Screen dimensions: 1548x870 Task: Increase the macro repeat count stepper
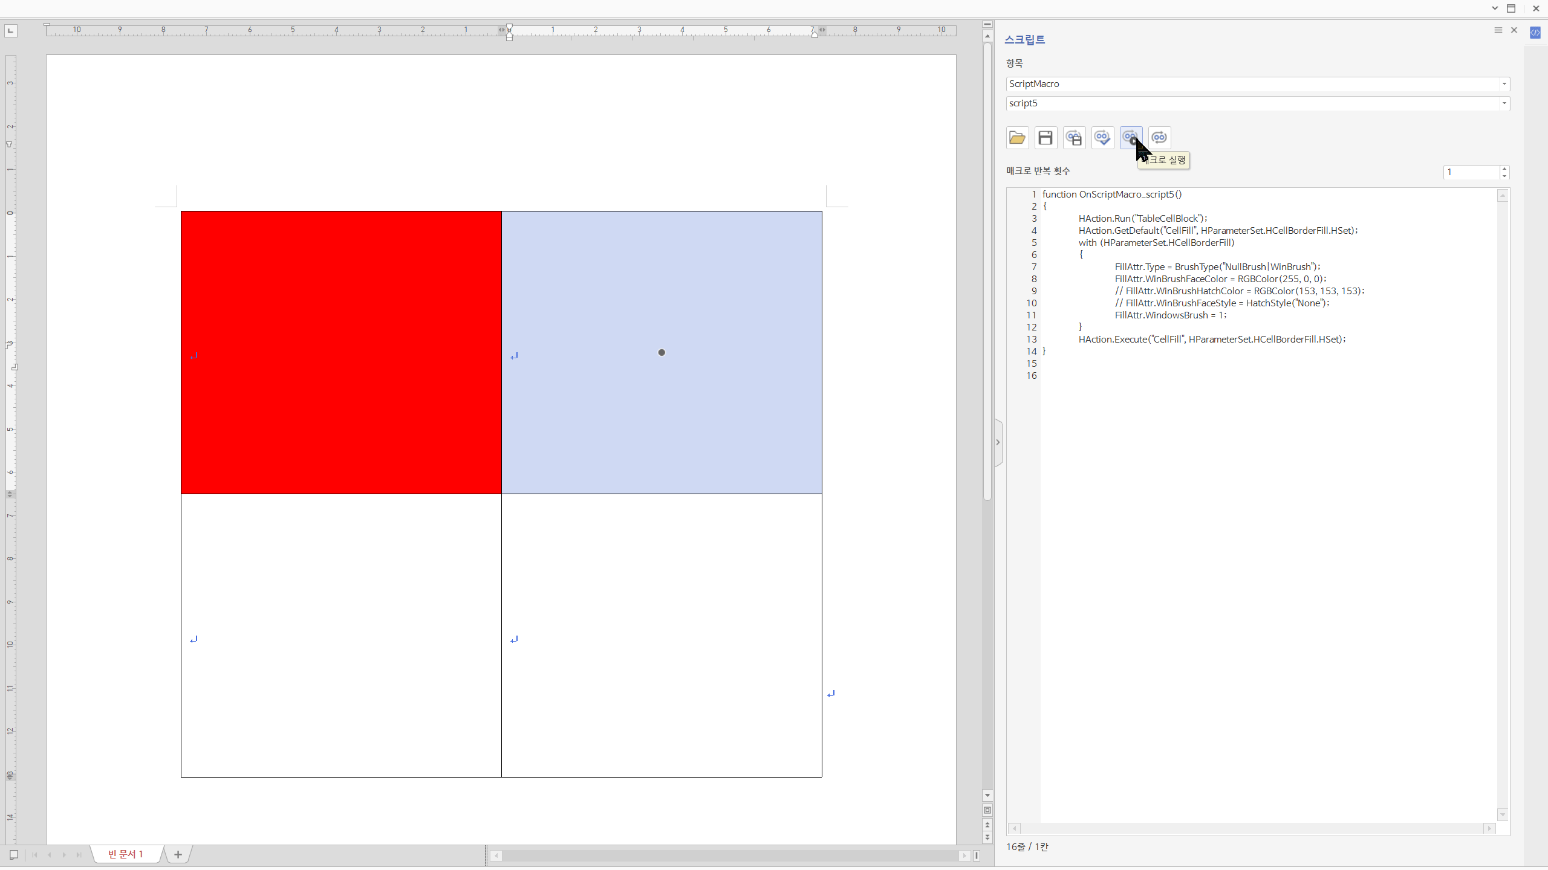(1504, 169)
